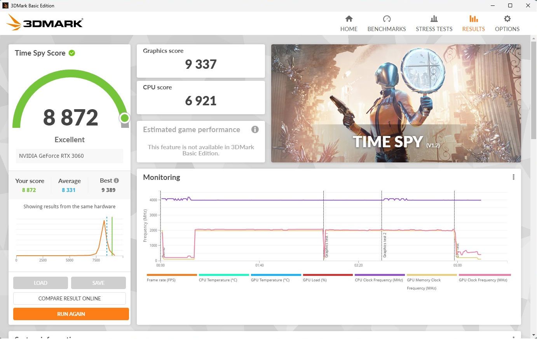Click Compare Result Online button
Viewport: 537px width, 340px height.
(70, 298)
